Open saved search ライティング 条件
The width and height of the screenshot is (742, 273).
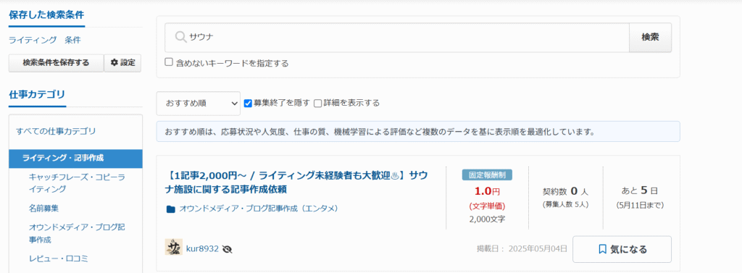click(x=45, y=40)
